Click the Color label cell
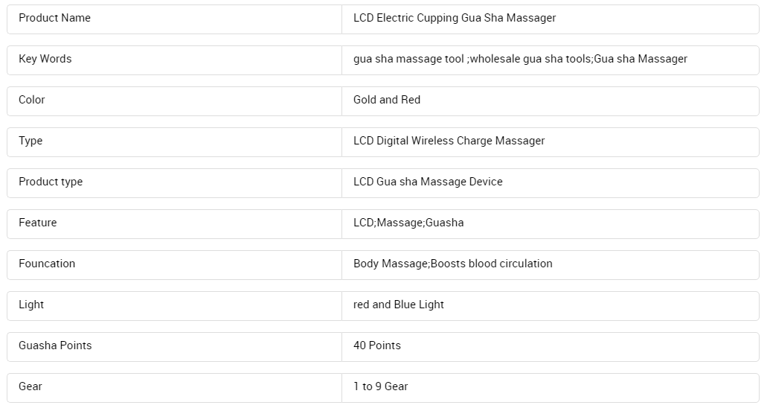This screenshot has height=414, width=770. (x=174, y=101)
